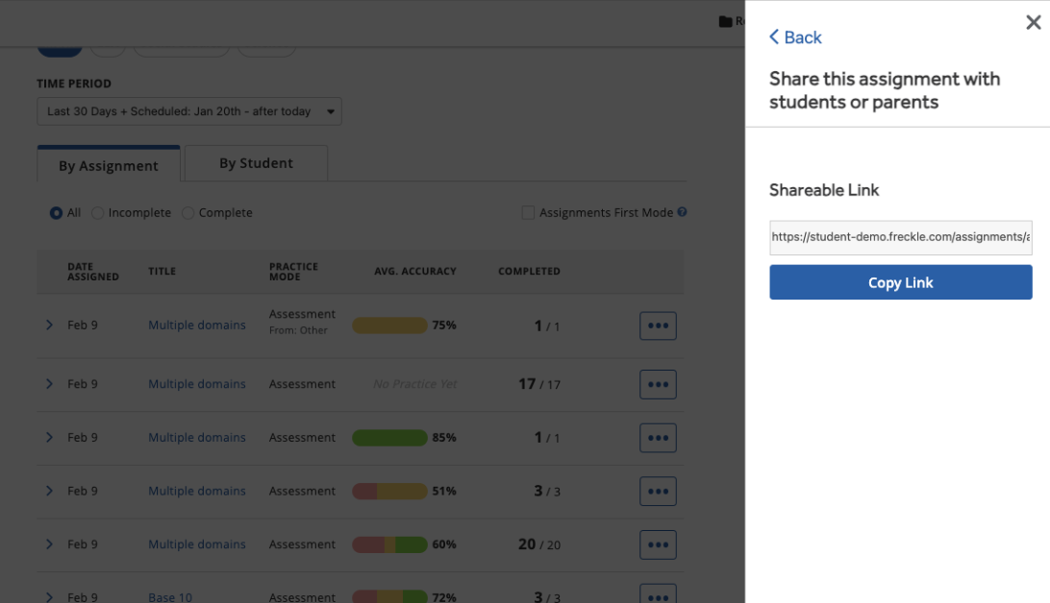Close the share assignment panel
1050x603 pixels.
(x=1034, y=23)
